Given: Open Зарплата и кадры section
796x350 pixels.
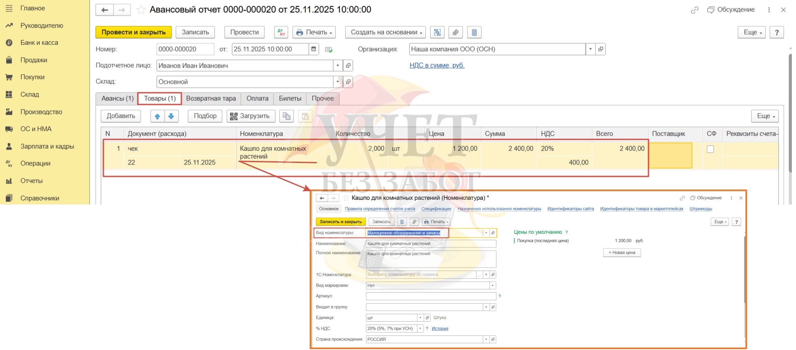Looking at the screenshot, I should point(47,146).
